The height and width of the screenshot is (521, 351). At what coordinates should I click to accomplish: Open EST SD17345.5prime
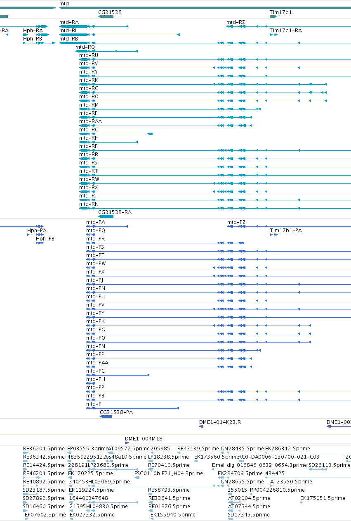249,515
